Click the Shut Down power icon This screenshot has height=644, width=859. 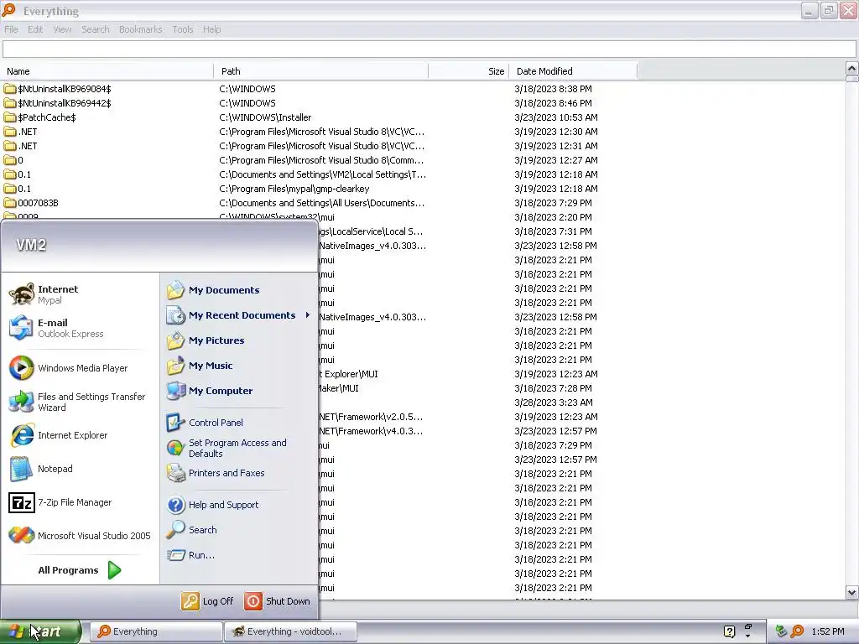tap(253, 601)
